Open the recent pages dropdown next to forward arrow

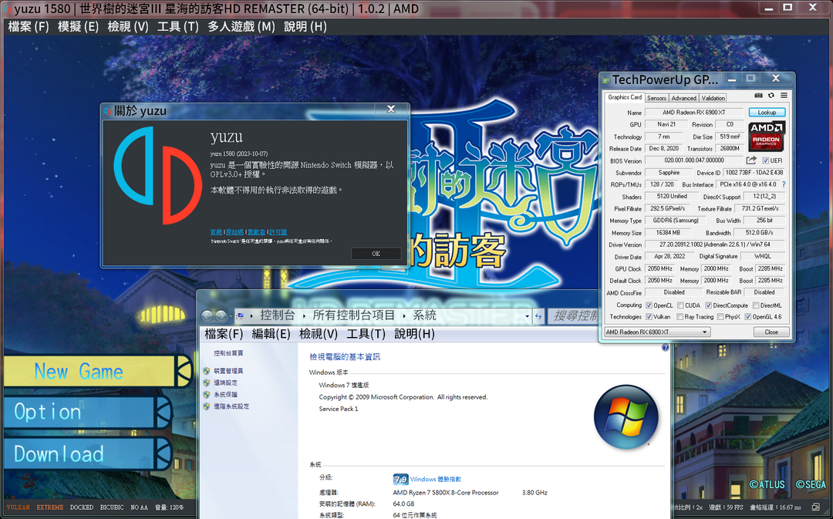coord(230,316)
